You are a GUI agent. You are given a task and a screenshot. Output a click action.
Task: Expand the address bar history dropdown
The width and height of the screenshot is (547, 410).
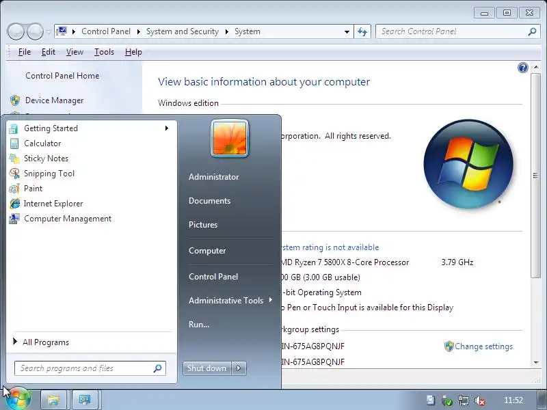click(x=347, y=31)
